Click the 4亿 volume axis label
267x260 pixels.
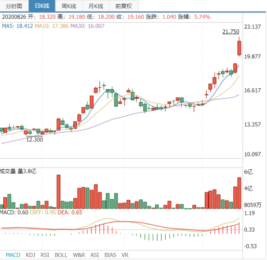pos(248,189)
